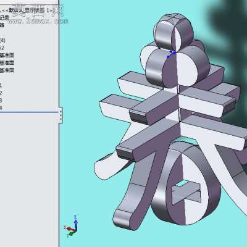Select the blue origin point on the model
This screenshot has width=247, height=247.
[x=171, y=54]
